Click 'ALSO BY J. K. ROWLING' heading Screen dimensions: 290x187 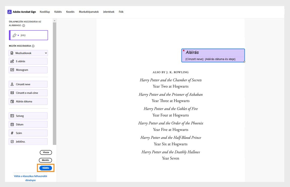point(170,72)
